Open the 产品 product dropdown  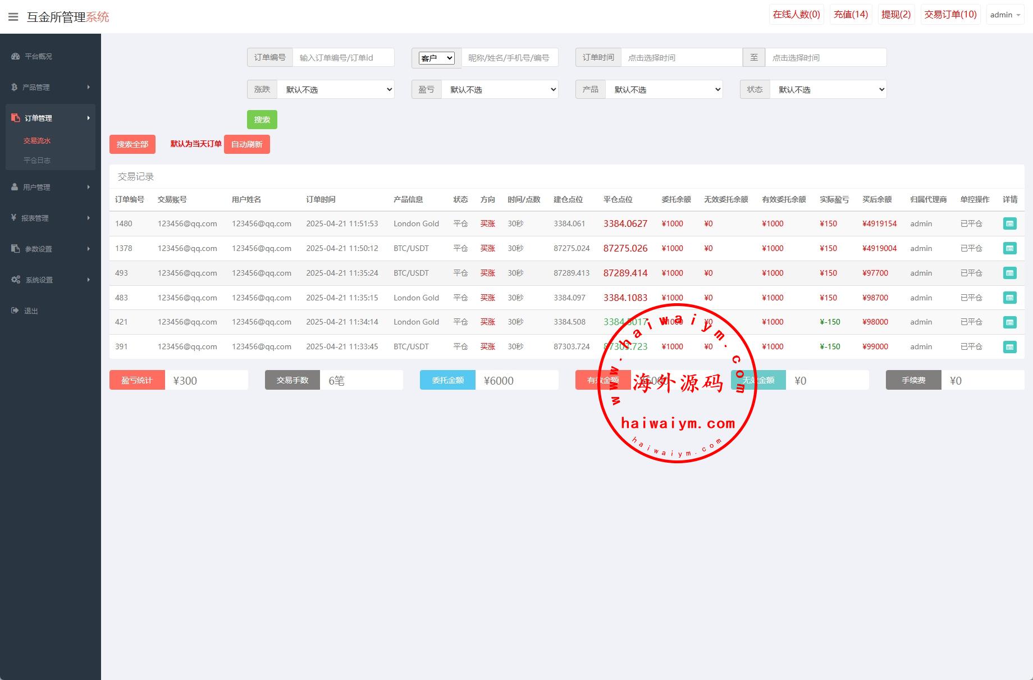coord(664,89)
